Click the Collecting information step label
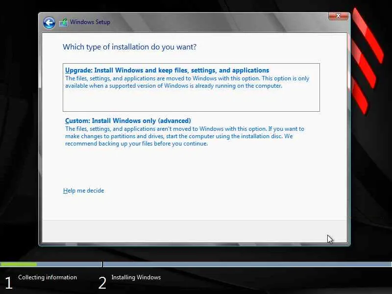Screen dimensions: 392x294 (x=48, y=277)
